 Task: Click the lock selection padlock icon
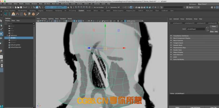coord(68,7)
